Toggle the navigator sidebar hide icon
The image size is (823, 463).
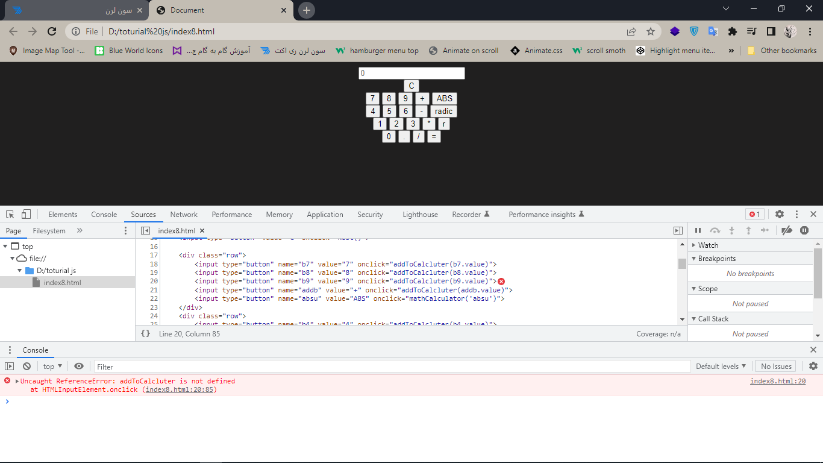pyautogui.click(x=145, y=231)
